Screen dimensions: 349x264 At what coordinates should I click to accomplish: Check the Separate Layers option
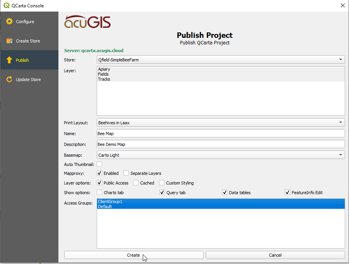(x=126, y=173)
